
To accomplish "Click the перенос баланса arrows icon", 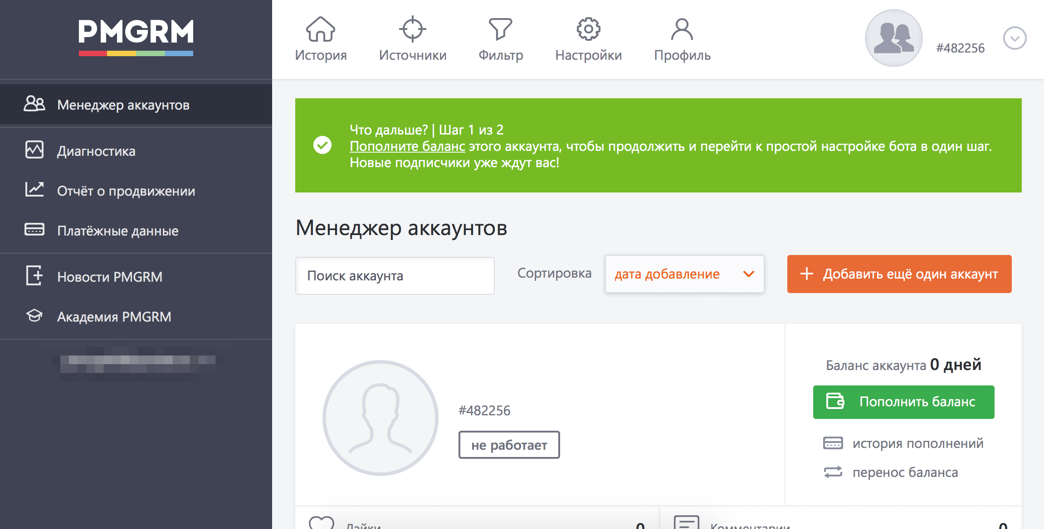I will tap(833, 472).
